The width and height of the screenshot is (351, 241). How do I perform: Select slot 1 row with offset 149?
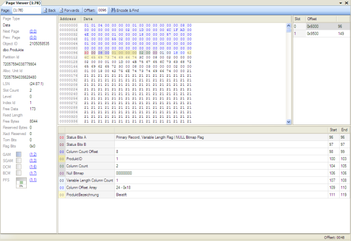pos(321,33)
